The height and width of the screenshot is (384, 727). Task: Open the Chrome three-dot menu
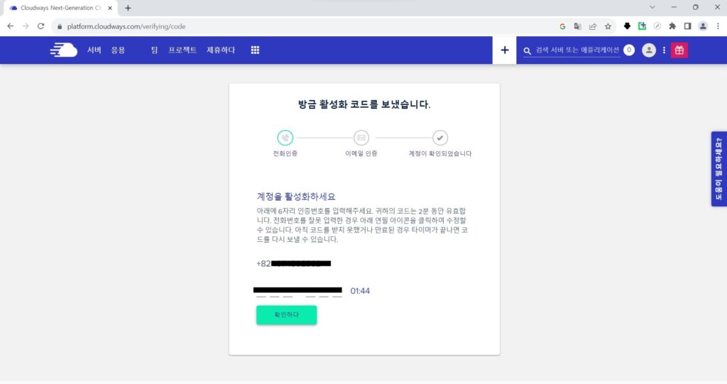click(718, 26)
